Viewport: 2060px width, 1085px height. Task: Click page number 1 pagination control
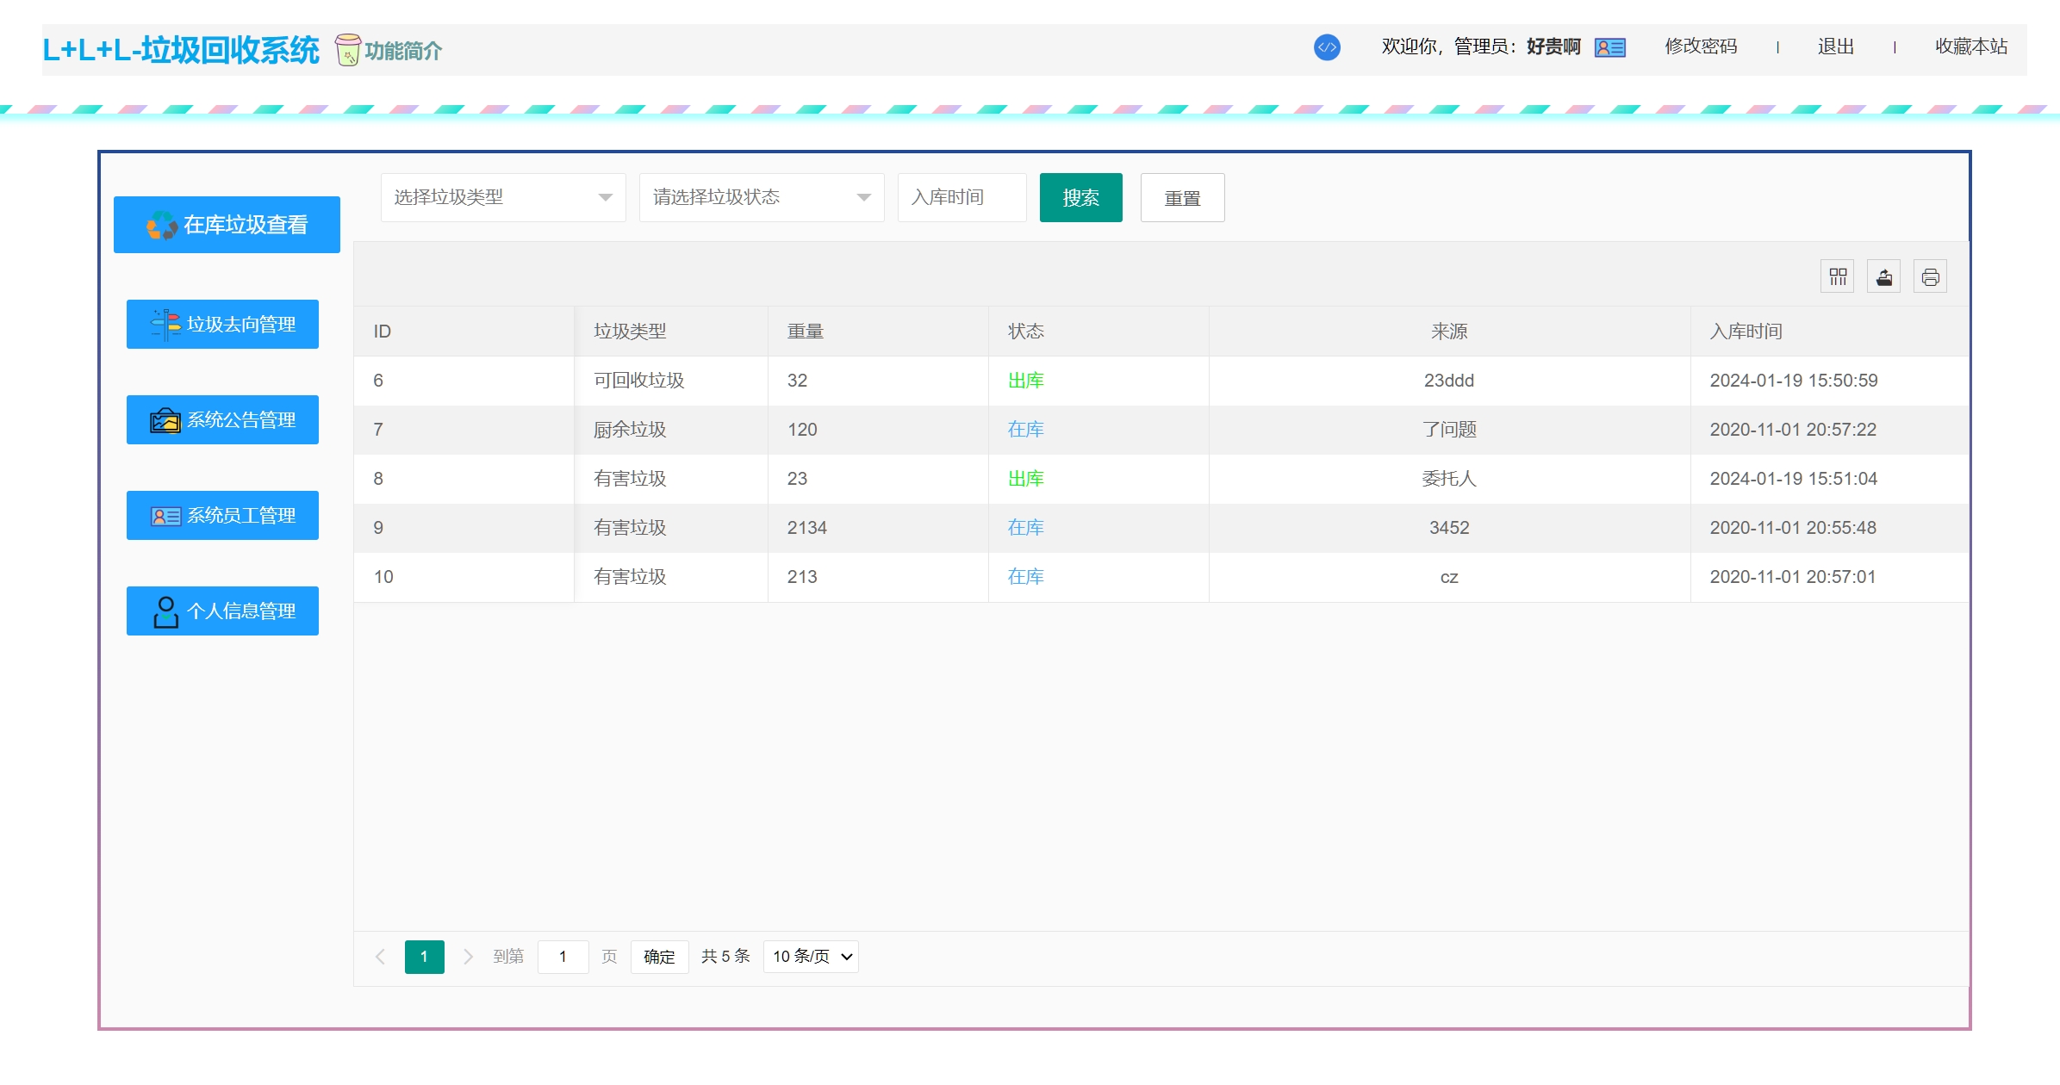click(424, 956)
